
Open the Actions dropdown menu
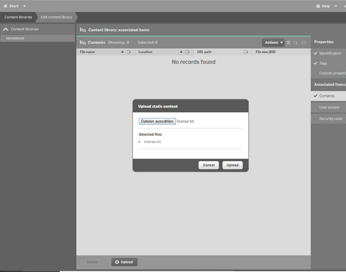point(273,42)
